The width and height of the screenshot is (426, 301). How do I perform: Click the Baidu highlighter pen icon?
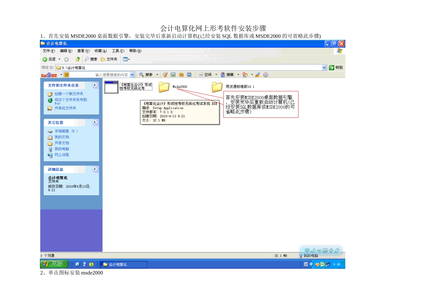[x=257, y=75]
